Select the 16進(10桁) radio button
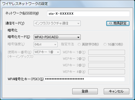Image resolution: width=135 pixels, height=100 pixels. pos(105,44)
